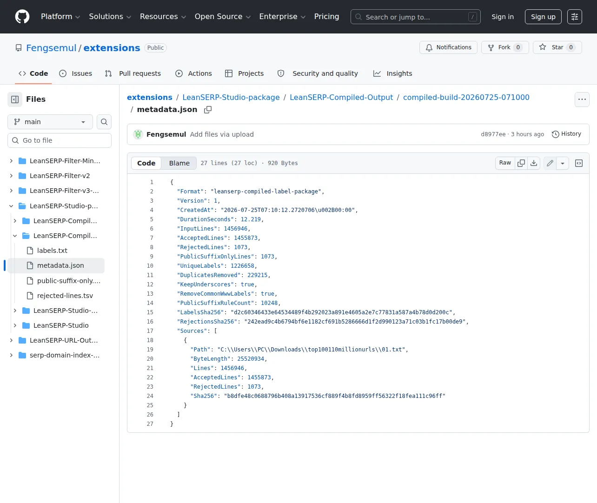Image resolution: width=597 pixels, height=503 pixels.
Task: Copy raw file contents icon
Action: (521, 163)
